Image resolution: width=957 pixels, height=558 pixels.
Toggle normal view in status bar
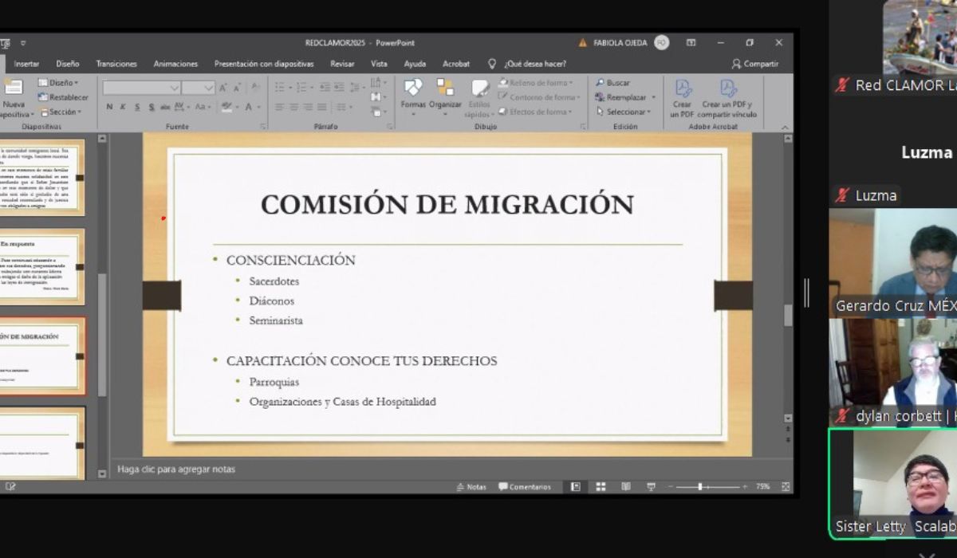point(575,487)
